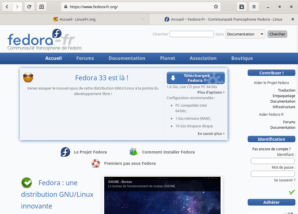
Task: Open the Forums navigation item
Action: (85, 58)
